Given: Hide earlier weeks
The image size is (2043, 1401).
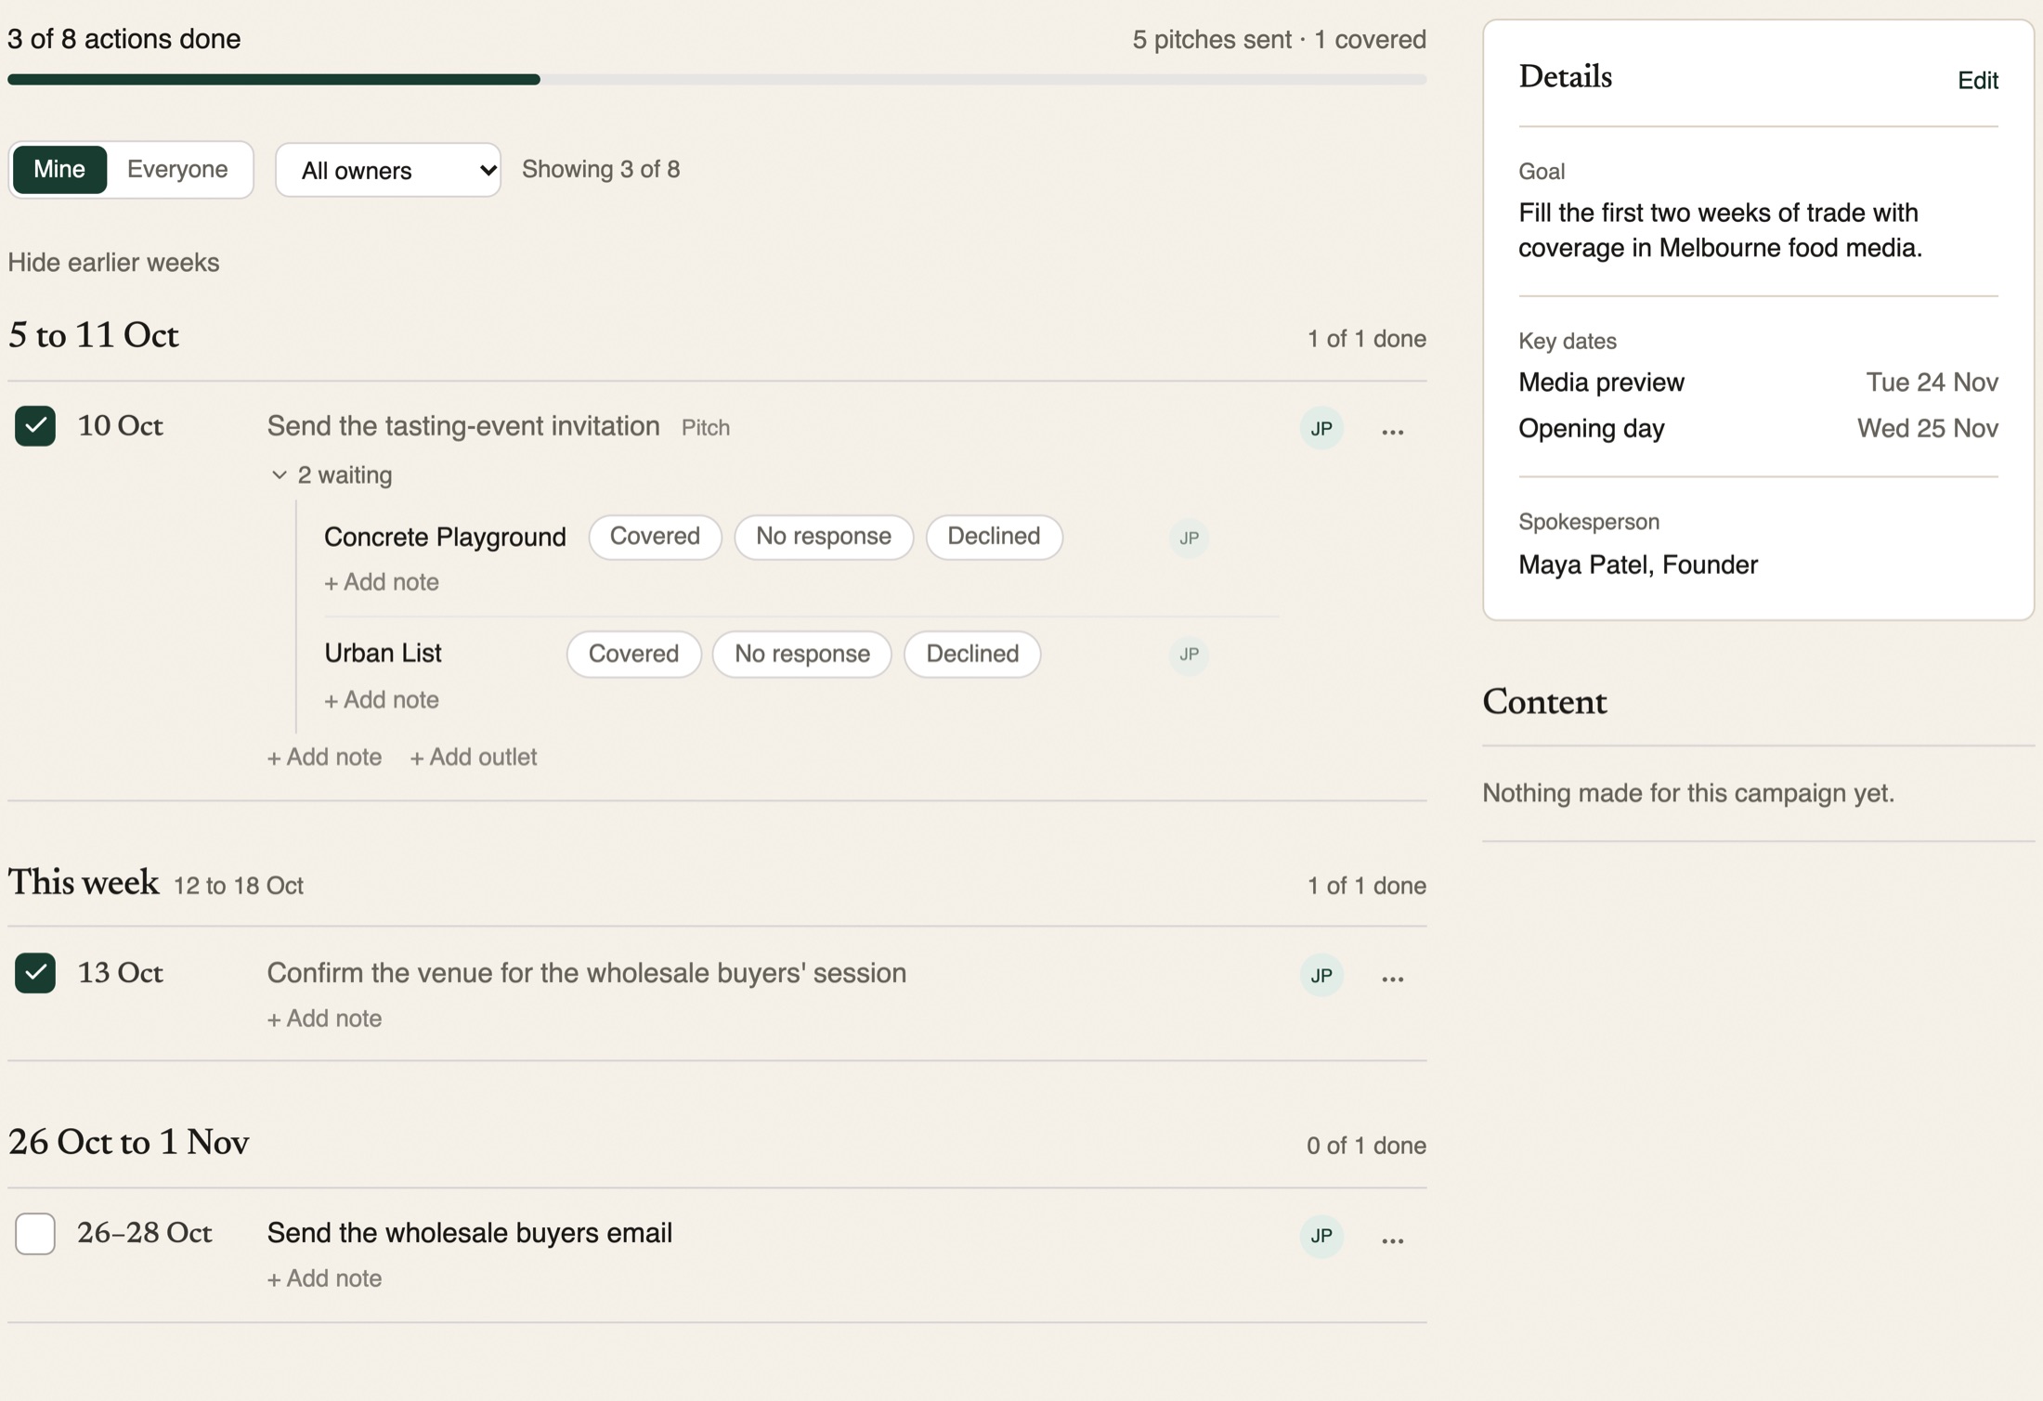Looking at the screenshot, I should point(113,263).
